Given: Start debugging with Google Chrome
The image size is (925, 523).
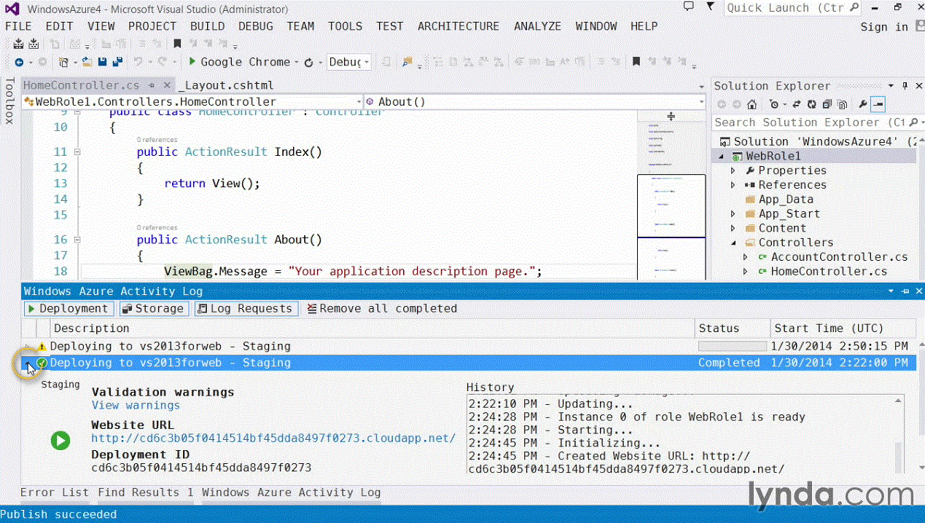Looking at the screenshot, I should [x=240, y=63].
